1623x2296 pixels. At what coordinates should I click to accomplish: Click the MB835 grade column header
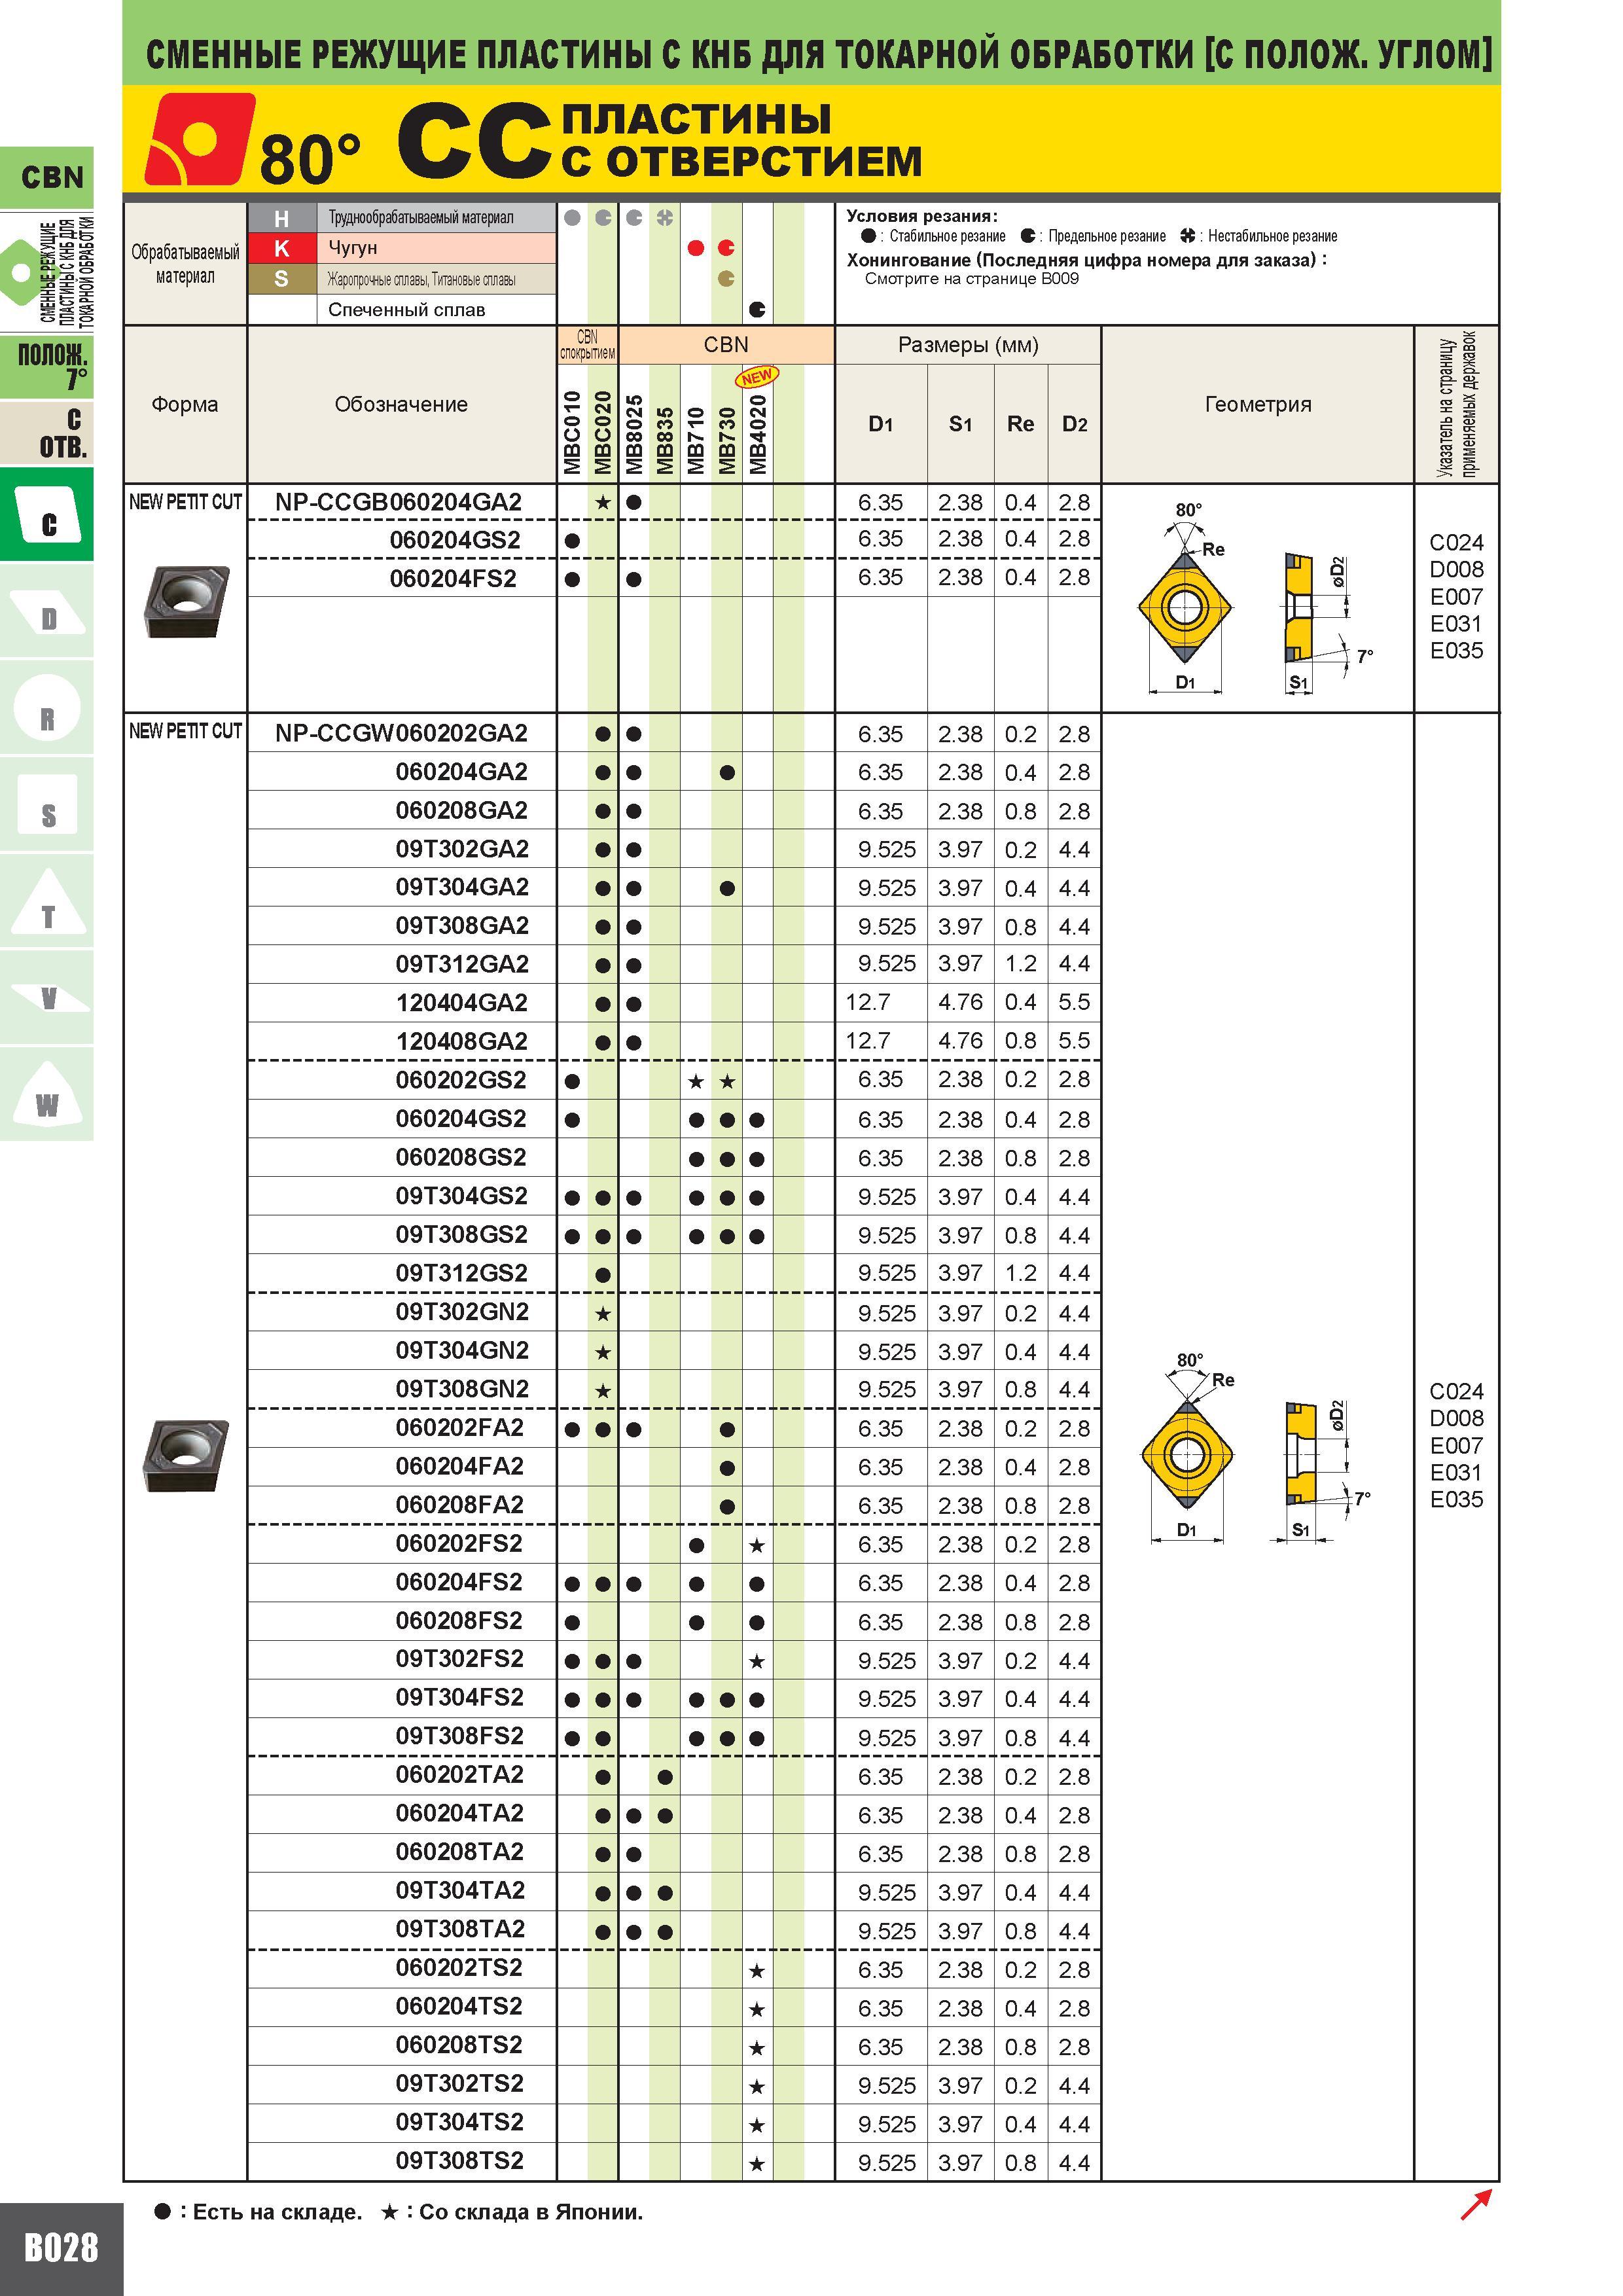click(665, 439)
